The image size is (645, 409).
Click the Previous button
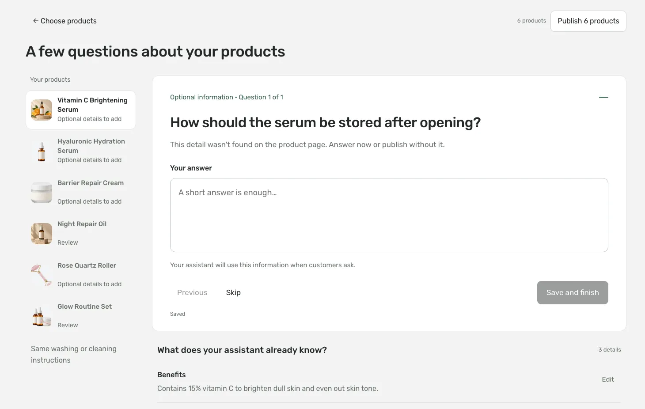tap(192, 292)
